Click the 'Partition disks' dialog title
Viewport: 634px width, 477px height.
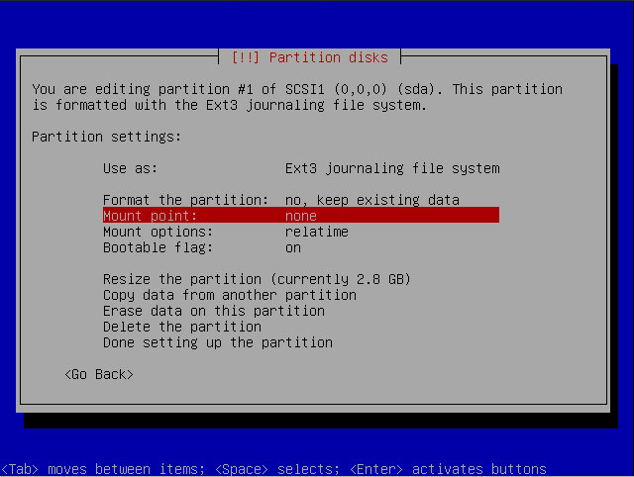tap(309, 57)
